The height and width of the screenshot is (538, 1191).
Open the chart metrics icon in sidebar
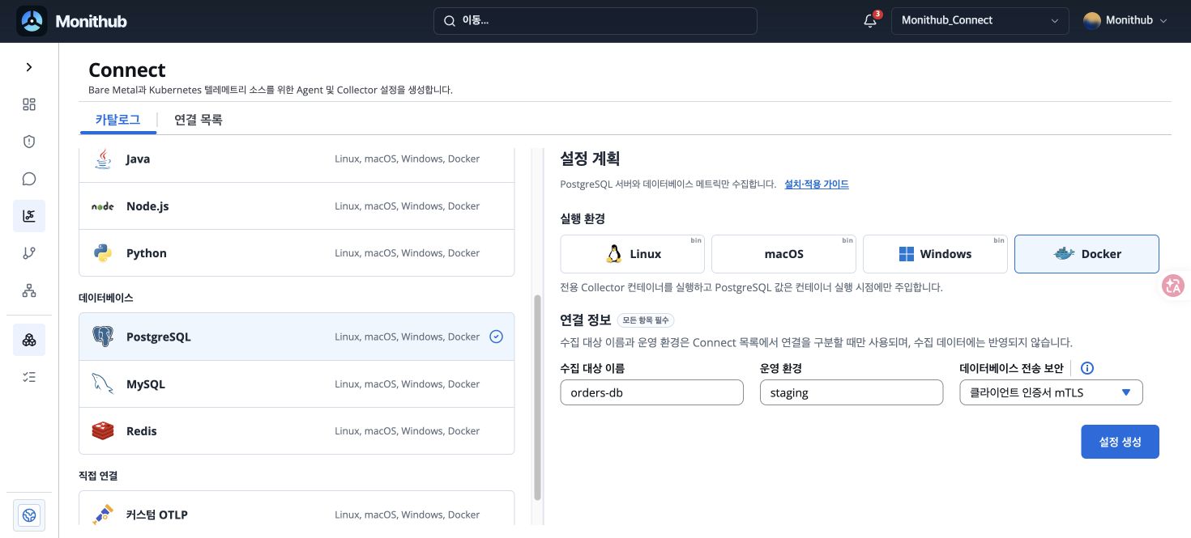(29, 216)
